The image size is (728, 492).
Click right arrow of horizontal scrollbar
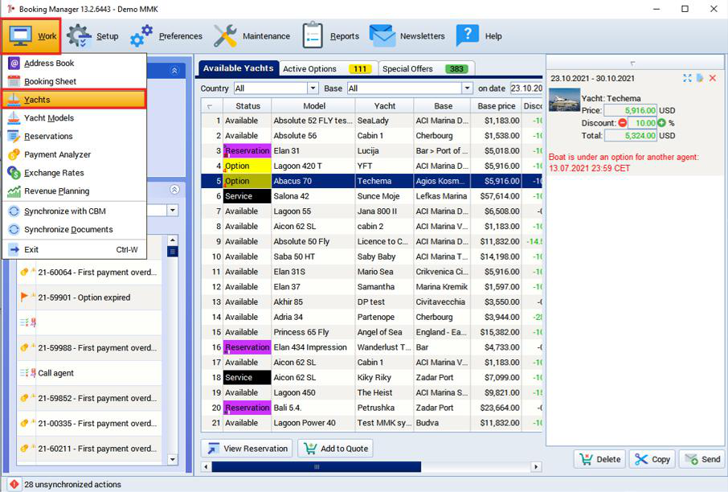coord(536,466)
